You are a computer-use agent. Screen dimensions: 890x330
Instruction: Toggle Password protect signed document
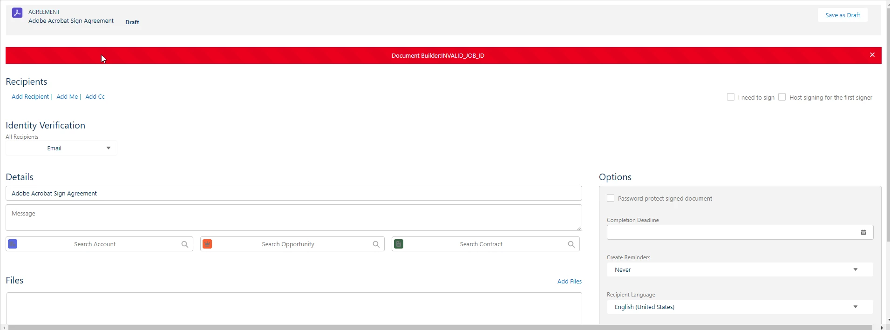611,198
